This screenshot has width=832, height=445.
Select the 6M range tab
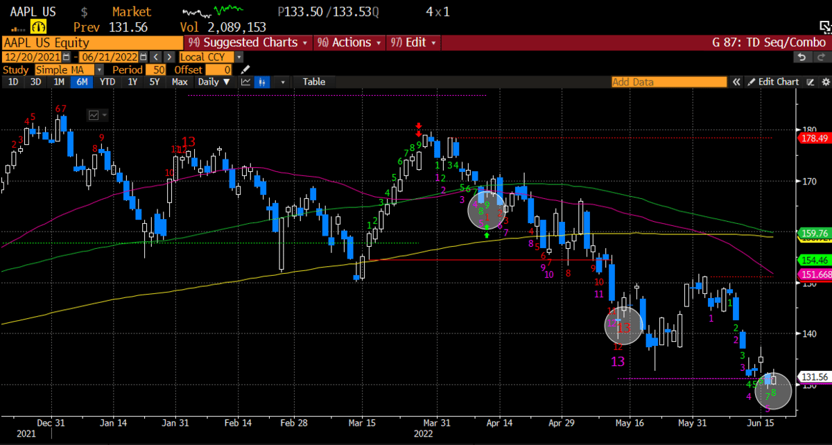coord(82,82)
